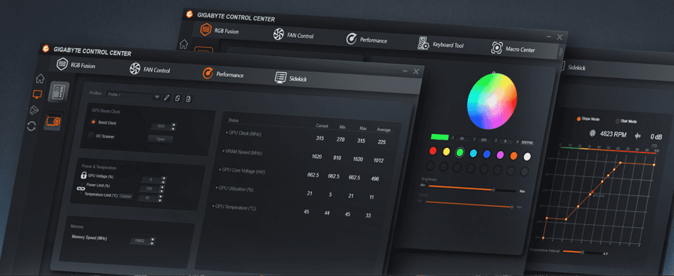Click the fan snowflake icon beside 4623 RPM
674x276 pixels.
coord(593,133)
